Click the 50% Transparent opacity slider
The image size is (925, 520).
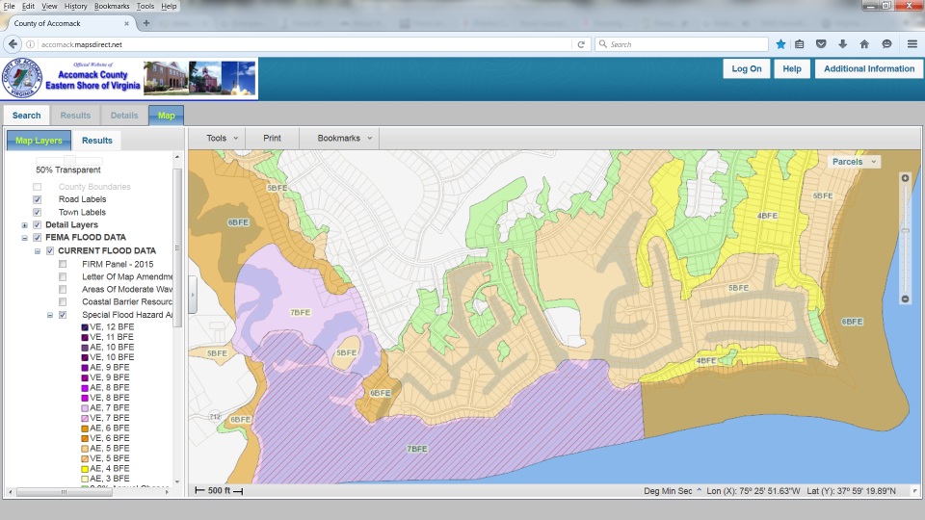click(x=68, y=159)
